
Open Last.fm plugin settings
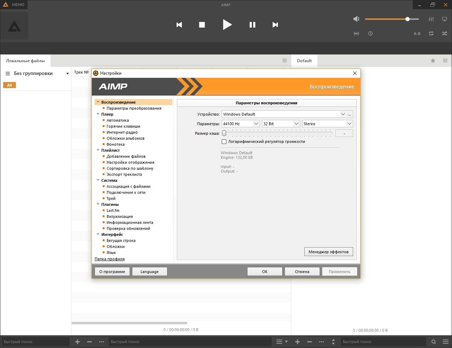pyautogui.click(x=113, y=210)
